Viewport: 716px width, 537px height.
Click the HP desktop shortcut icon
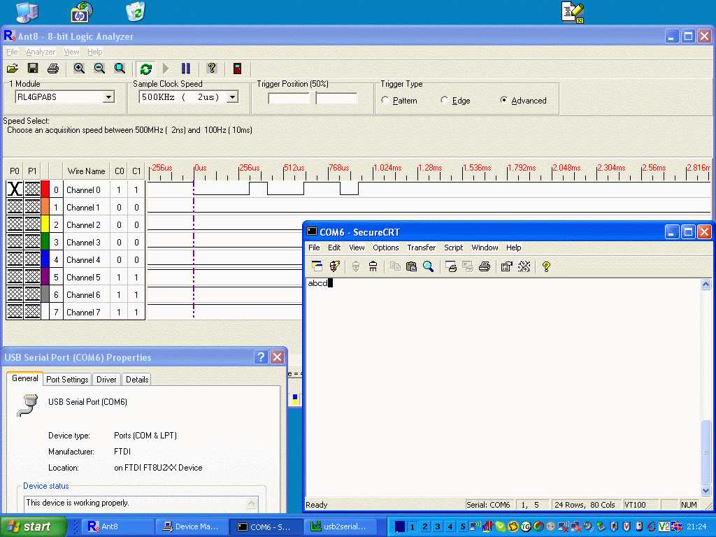(81, 12)
